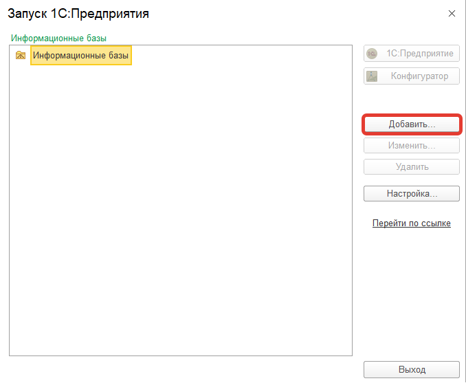Click empty space in the infobase list

[179, 206]
